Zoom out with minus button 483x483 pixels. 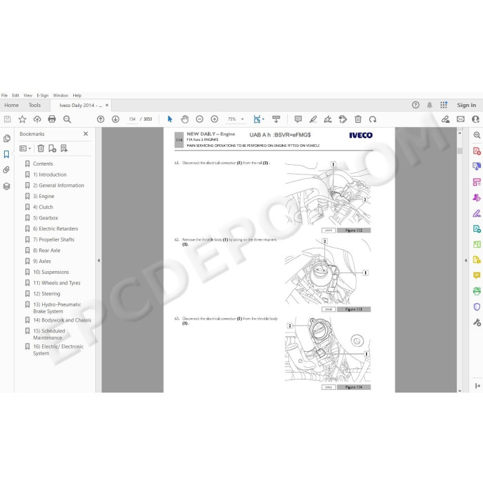pyautogui.click(x=199, y=119)
